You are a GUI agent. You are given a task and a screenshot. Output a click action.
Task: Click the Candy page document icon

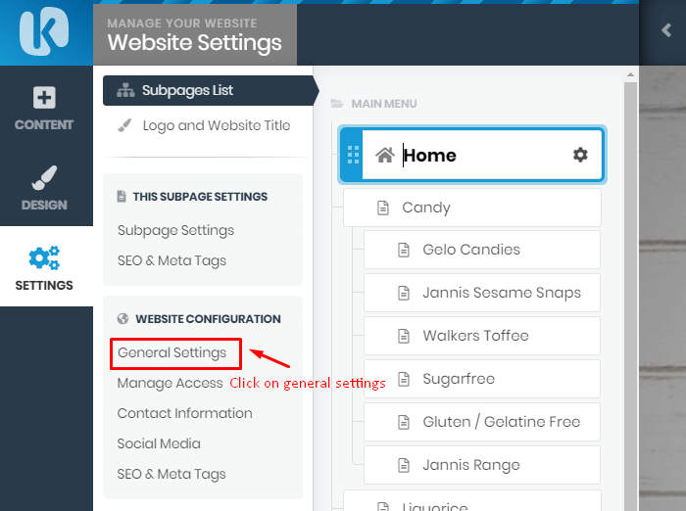[383, 208]
